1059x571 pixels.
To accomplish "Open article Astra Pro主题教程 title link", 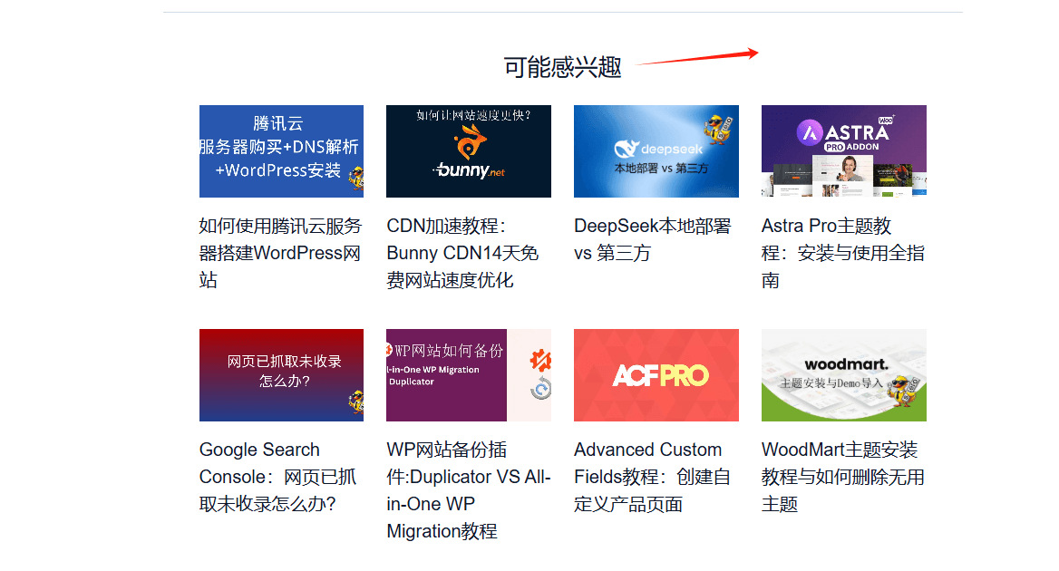I will point(843,253).
